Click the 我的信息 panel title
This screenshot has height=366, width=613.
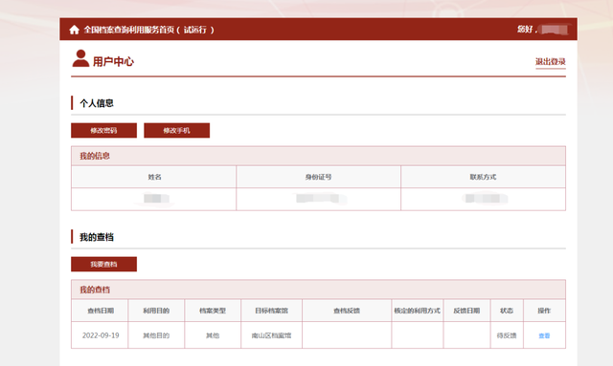(95, 156)
